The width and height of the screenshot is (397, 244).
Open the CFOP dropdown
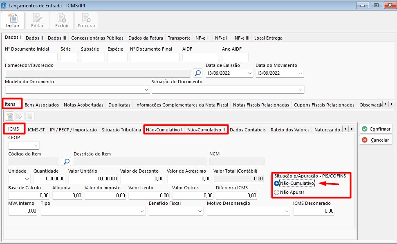coord(36,146)
